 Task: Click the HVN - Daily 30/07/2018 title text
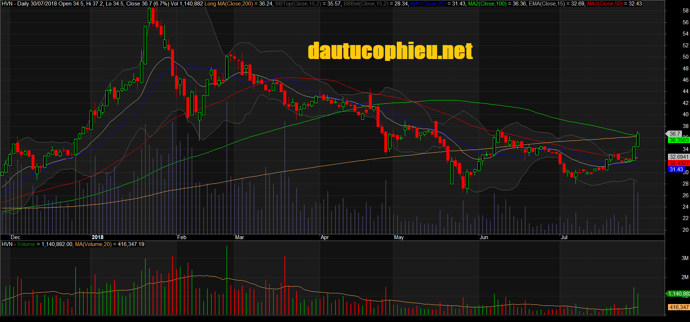coord(29,4)
